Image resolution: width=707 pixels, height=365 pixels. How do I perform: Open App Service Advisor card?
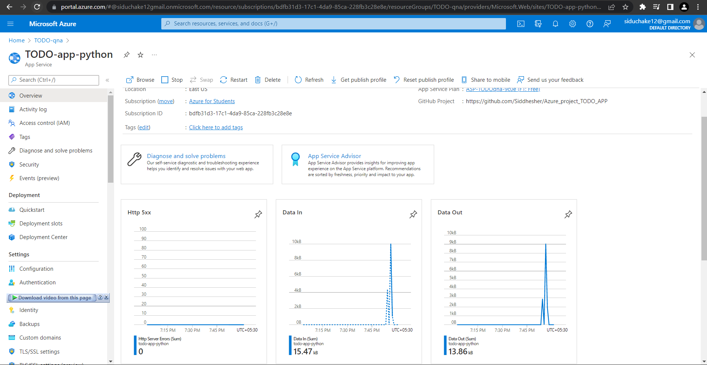click(358, 164)
